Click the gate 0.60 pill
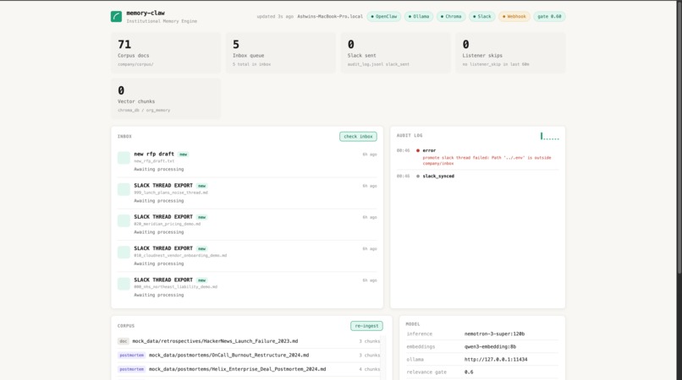The height and width of the screenshot is (380, 682). pyautogui.click(x=549, y=17)
